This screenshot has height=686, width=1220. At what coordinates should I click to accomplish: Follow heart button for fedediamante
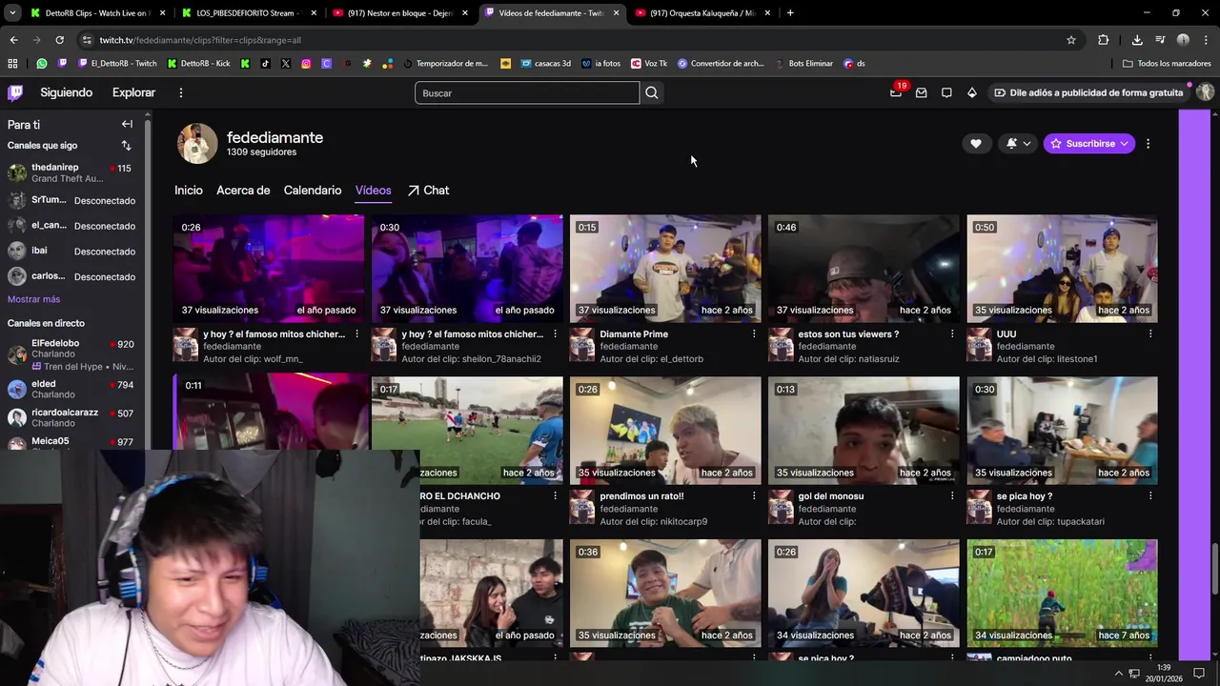point(975,143)
